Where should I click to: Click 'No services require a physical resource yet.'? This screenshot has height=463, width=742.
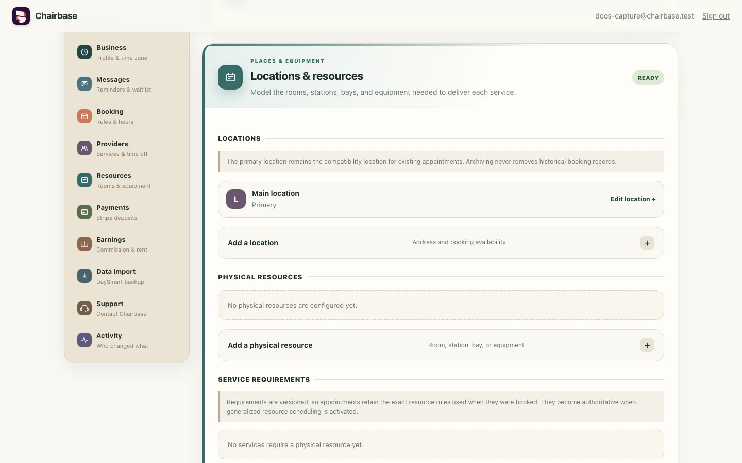296,444
